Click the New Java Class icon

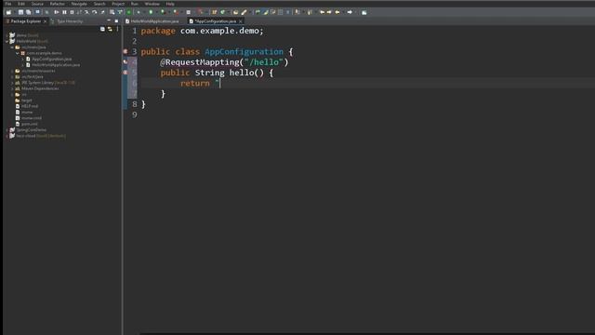pos(223,12)
